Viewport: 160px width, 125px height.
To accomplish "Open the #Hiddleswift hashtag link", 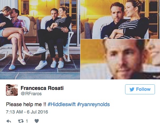I will [x=62, y=104].
